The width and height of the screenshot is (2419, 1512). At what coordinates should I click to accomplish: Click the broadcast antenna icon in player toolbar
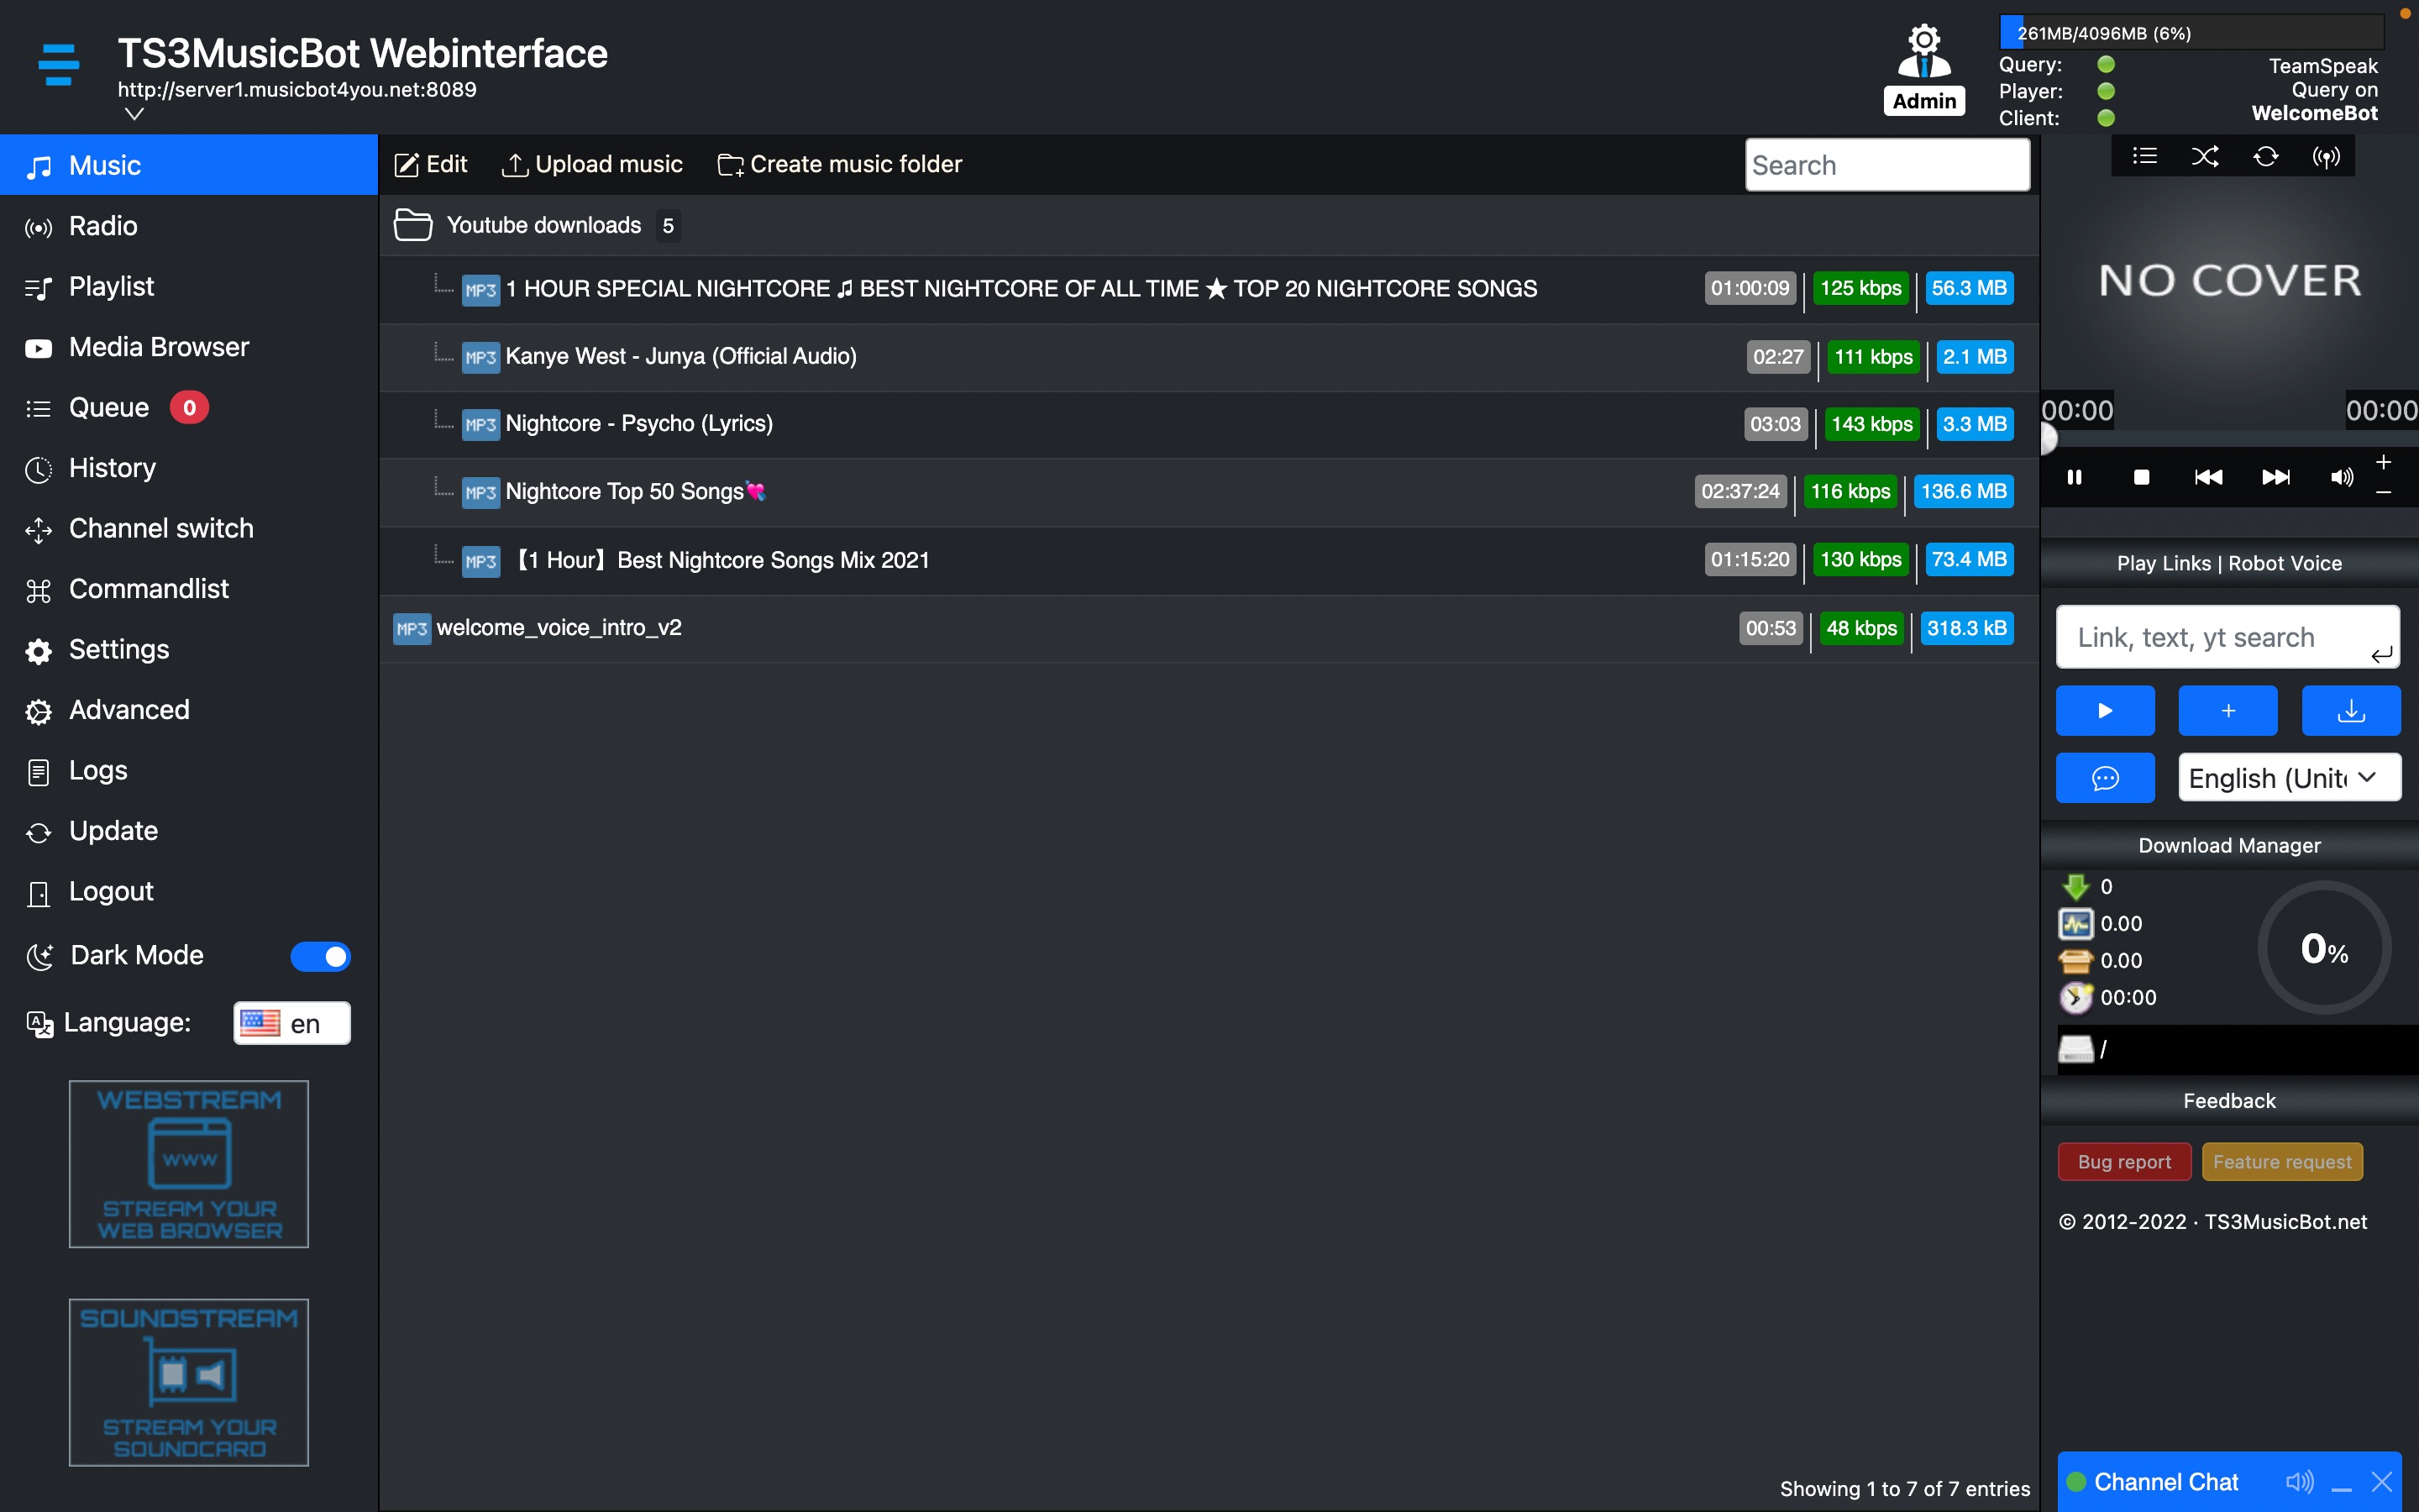point(2326,157)
